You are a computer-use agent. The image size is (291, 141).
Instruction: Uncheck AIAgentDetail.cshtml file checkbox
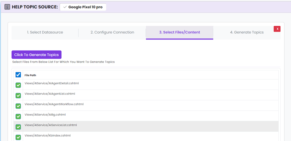[x=18, y=85]
